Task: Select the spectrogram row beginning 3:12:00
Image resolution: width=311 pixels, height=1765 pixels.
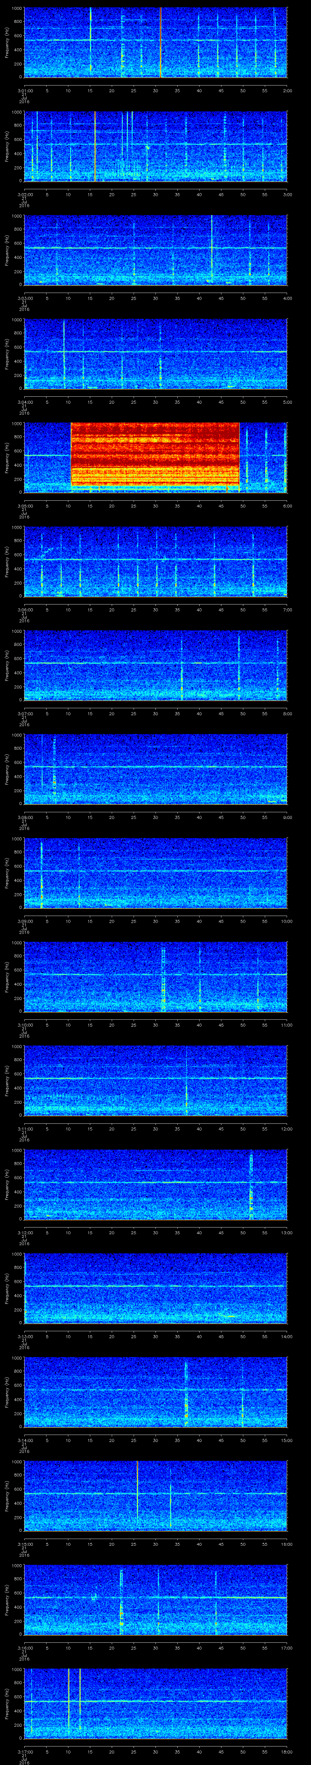Action: point(156,1185)
